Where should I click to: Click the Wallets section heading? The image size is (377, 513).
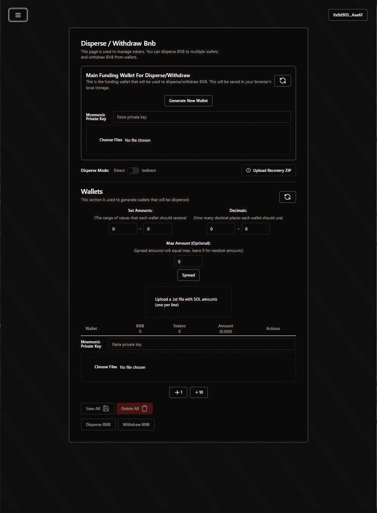[92, 192]
